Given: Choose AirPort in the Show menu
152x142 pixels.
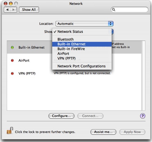Looking at the screenshot, I should coord(82,54).
